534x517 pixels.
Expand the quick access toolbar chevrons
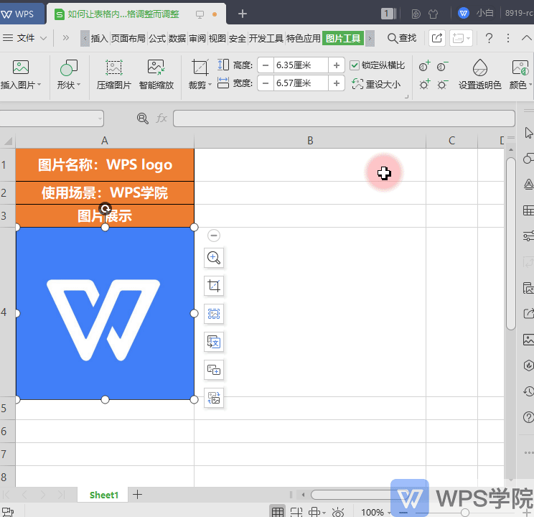[66, 37]
